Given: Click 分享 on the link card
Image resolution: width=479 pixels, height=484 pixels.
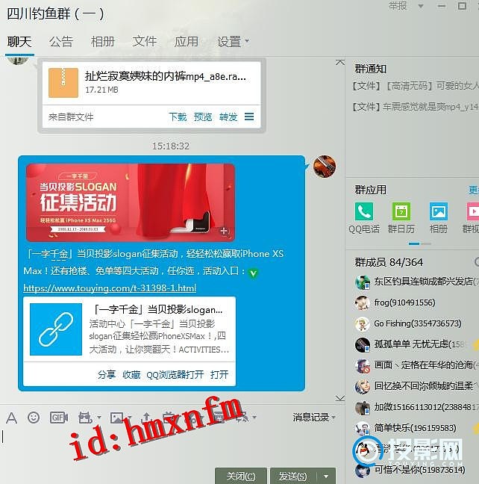Looking at the screenshot, I should [107, 374].
